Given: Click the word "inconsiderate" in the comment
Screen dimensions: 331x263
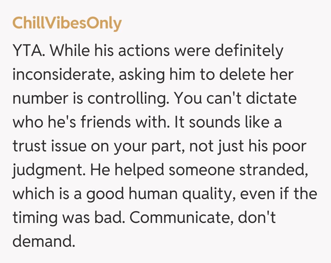Looking at the screenshot, I should (60, 75).
